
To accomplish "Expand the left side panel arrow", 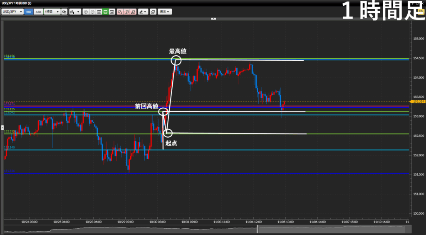I will point(2,127).
